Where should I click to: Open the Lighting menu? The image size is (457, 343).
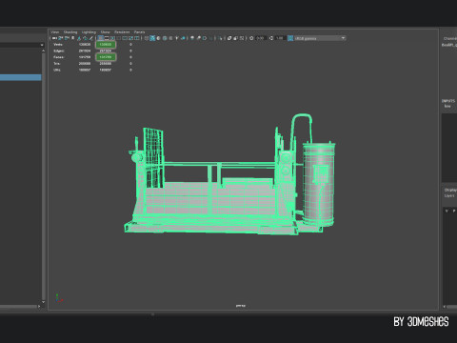[89, 32]
